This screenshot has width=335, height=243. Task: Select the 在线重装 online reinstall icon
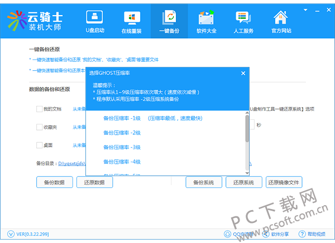(x=132, y=17)
